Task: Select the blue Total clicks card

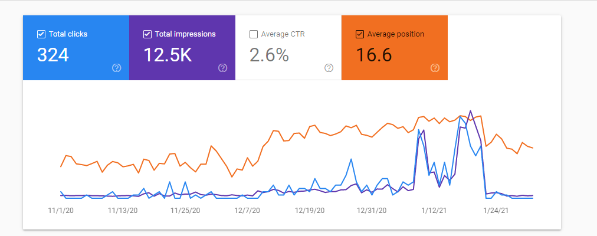Action: click(x=76, y=48)
